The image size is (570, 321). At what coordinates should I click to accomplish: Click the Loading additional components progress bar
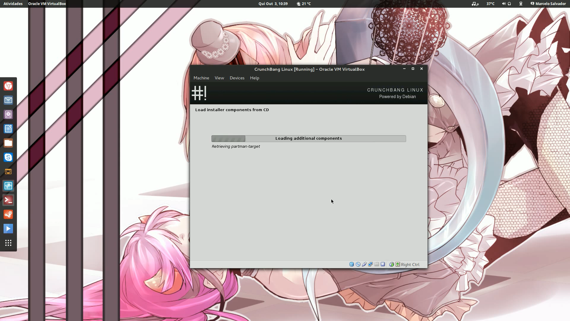(309, 138)
